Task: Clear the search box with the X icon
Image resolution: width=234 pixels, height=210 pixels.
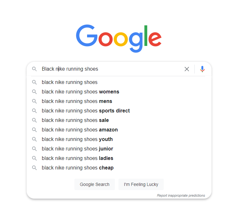Action: tap(187, 69)
